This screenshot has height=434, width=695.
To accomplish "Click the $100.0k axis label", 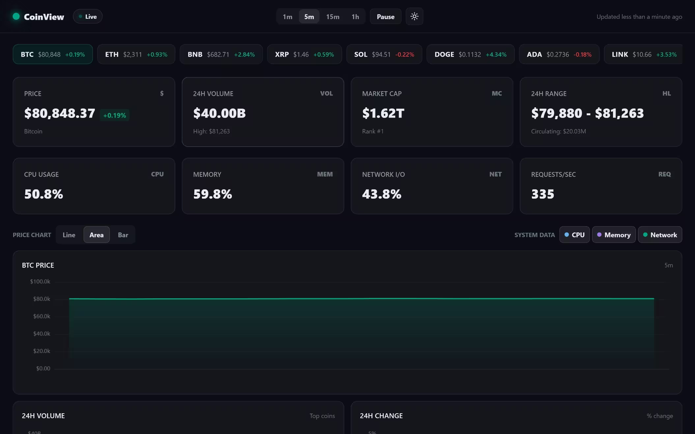I will pyautogui.click(x=40, y=282).
